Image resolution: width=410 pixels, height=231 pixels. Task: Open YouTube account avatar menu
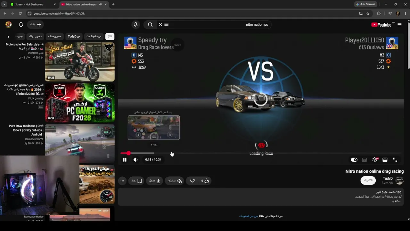[x=9, y=24]
